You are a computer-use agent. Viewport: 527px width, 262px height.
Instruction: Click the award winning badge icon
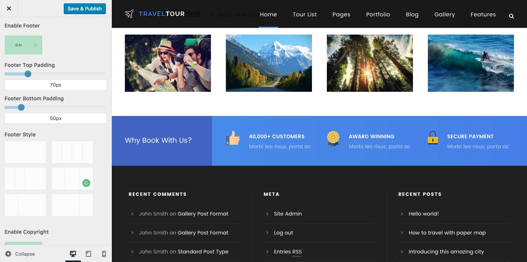click(x=333, y=138)
